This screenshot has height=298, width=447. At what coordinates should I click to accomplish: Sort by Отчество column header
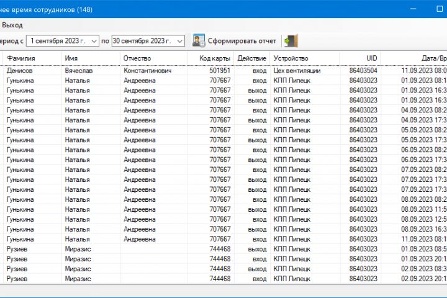[153, 58]
